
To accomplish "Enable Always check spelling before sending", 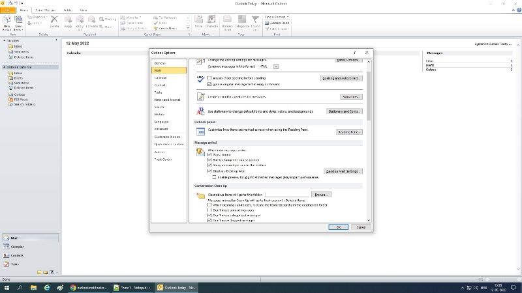I will (x=209, y=78).
